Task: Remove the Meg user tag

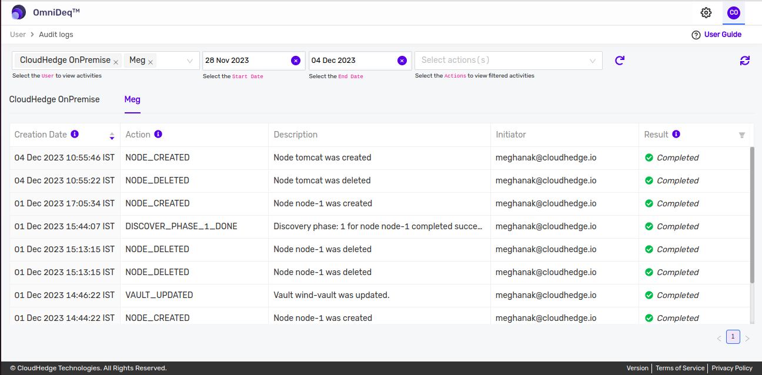Action: tap(151, 61)
